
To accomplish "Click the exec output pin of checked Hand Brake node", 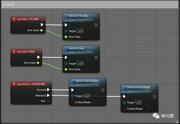I will coord(103,90).
